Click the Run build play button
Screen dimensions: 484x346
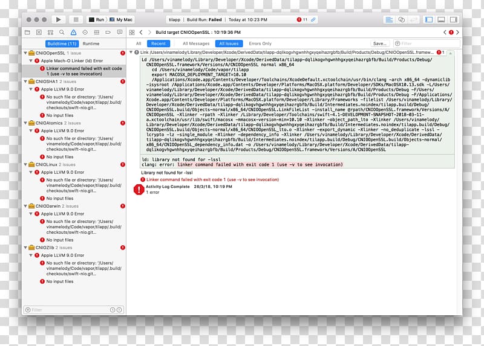(x=58, y=19)
